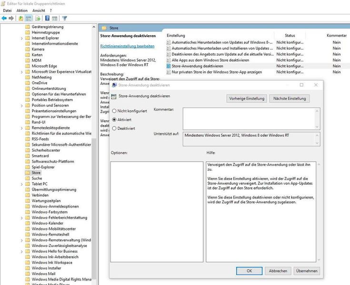Click the Store folder icon in tree
This screenshot has height=285, width=350.
coord(28,173)
